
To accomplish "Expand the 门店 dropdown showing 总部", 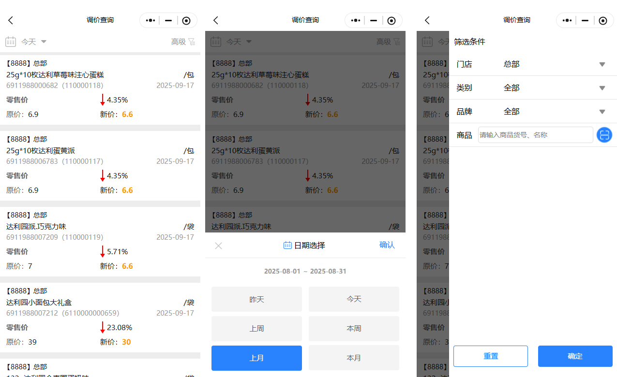I will [x=602, y=64].
